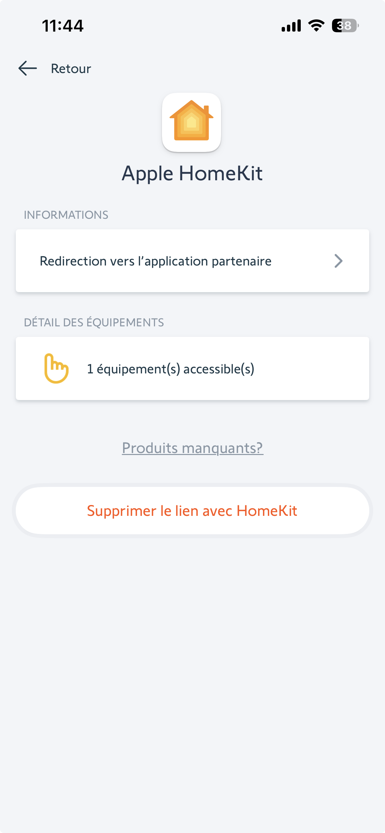Open Redirection vers l'application partenaire row
This screenshot has height=833, width=385.
pos(156,261)
